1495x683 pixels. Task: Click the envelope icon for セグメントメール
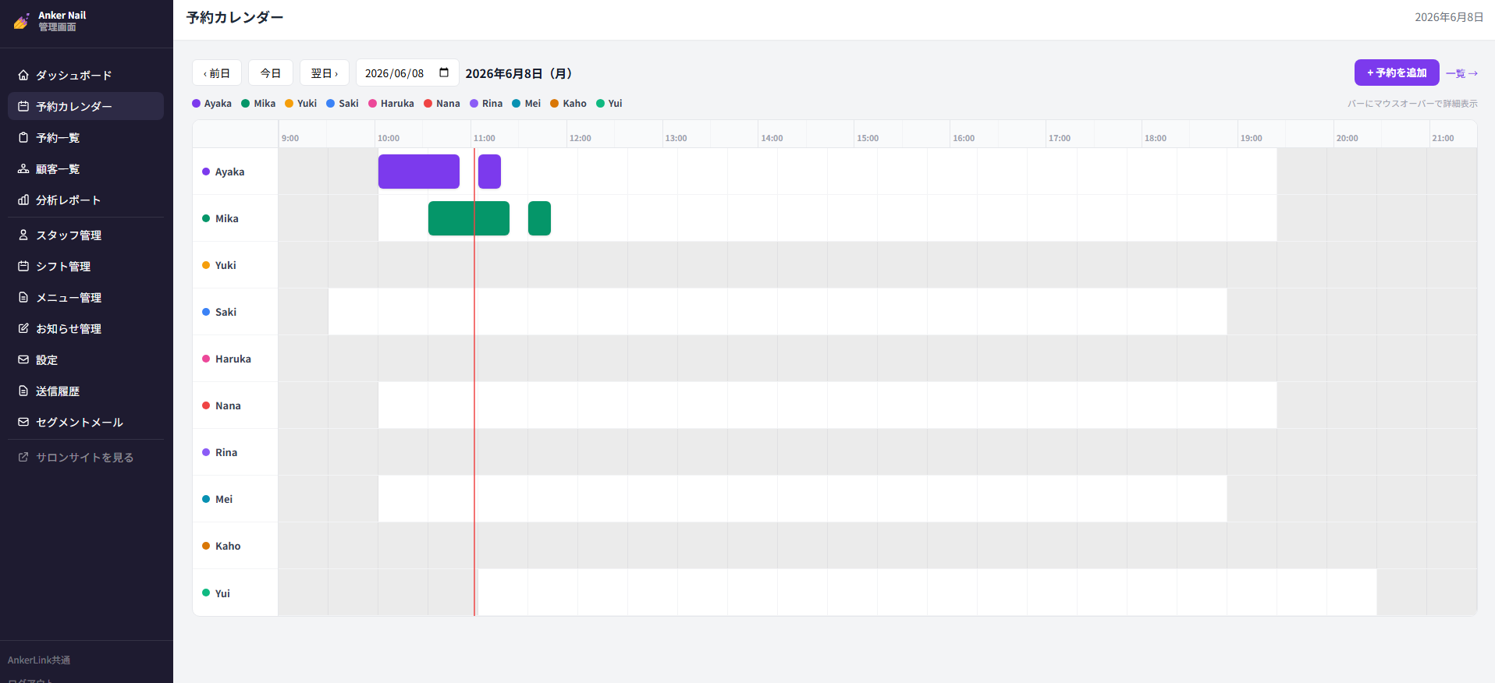[x=23, y=422]
